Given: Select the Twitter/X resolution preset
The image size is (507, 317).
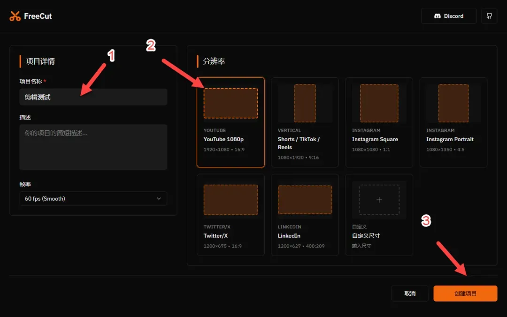Looking at the screenshot, I should pos(230,215).
